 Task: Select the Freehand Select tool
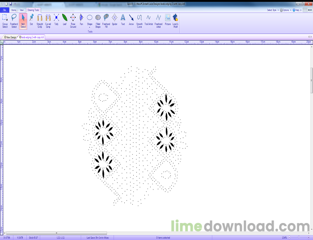[14, 21]
